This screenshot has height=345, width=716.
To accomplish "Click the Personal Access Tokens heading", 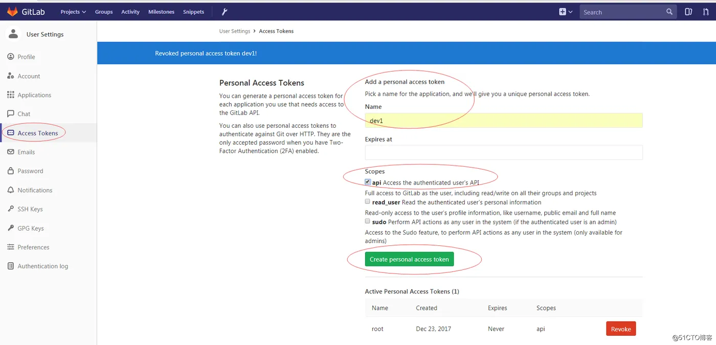I will (262, 83).
